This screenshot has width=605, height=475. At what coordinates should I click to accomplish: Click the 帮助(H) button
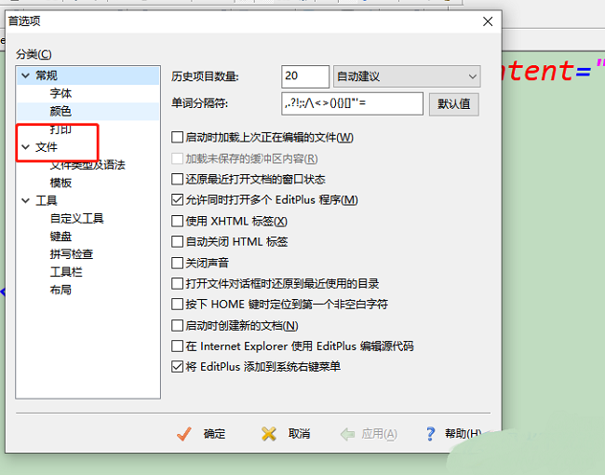(x=454, y=434)
